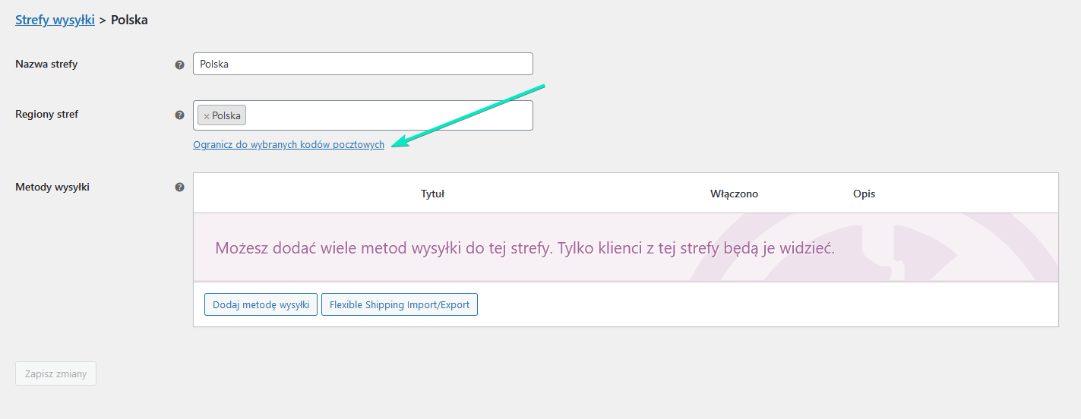Click help icon next to Nazwa strefy

pos(179,65)
